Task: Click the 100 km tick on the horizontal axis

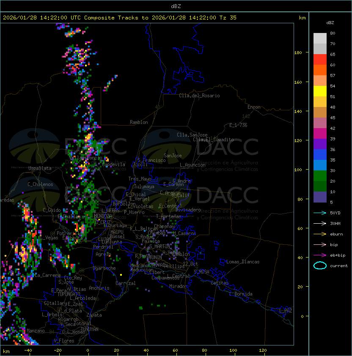Action: (233, 351)
